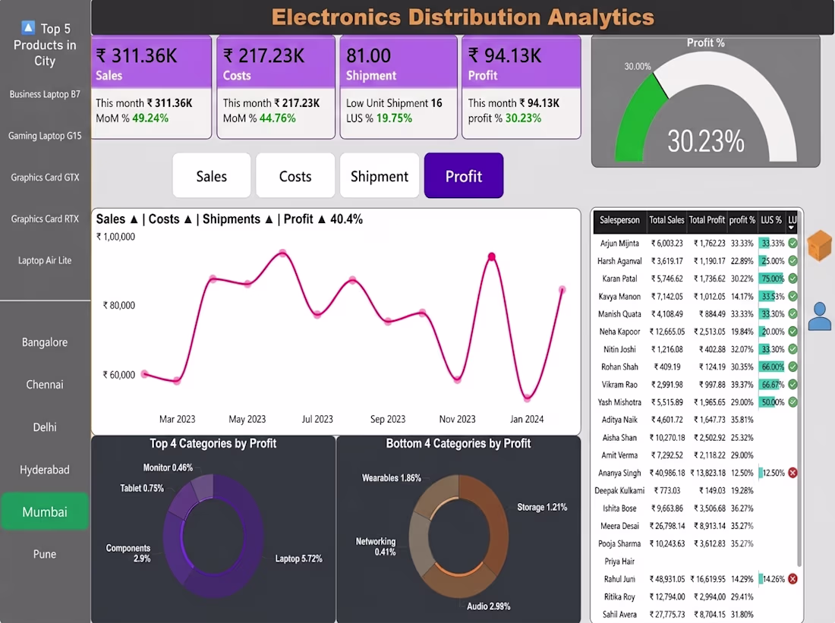Viewport: 835px width, 623px height.
Task: Click the orange box icon beside the table
Action: [819, 245]
